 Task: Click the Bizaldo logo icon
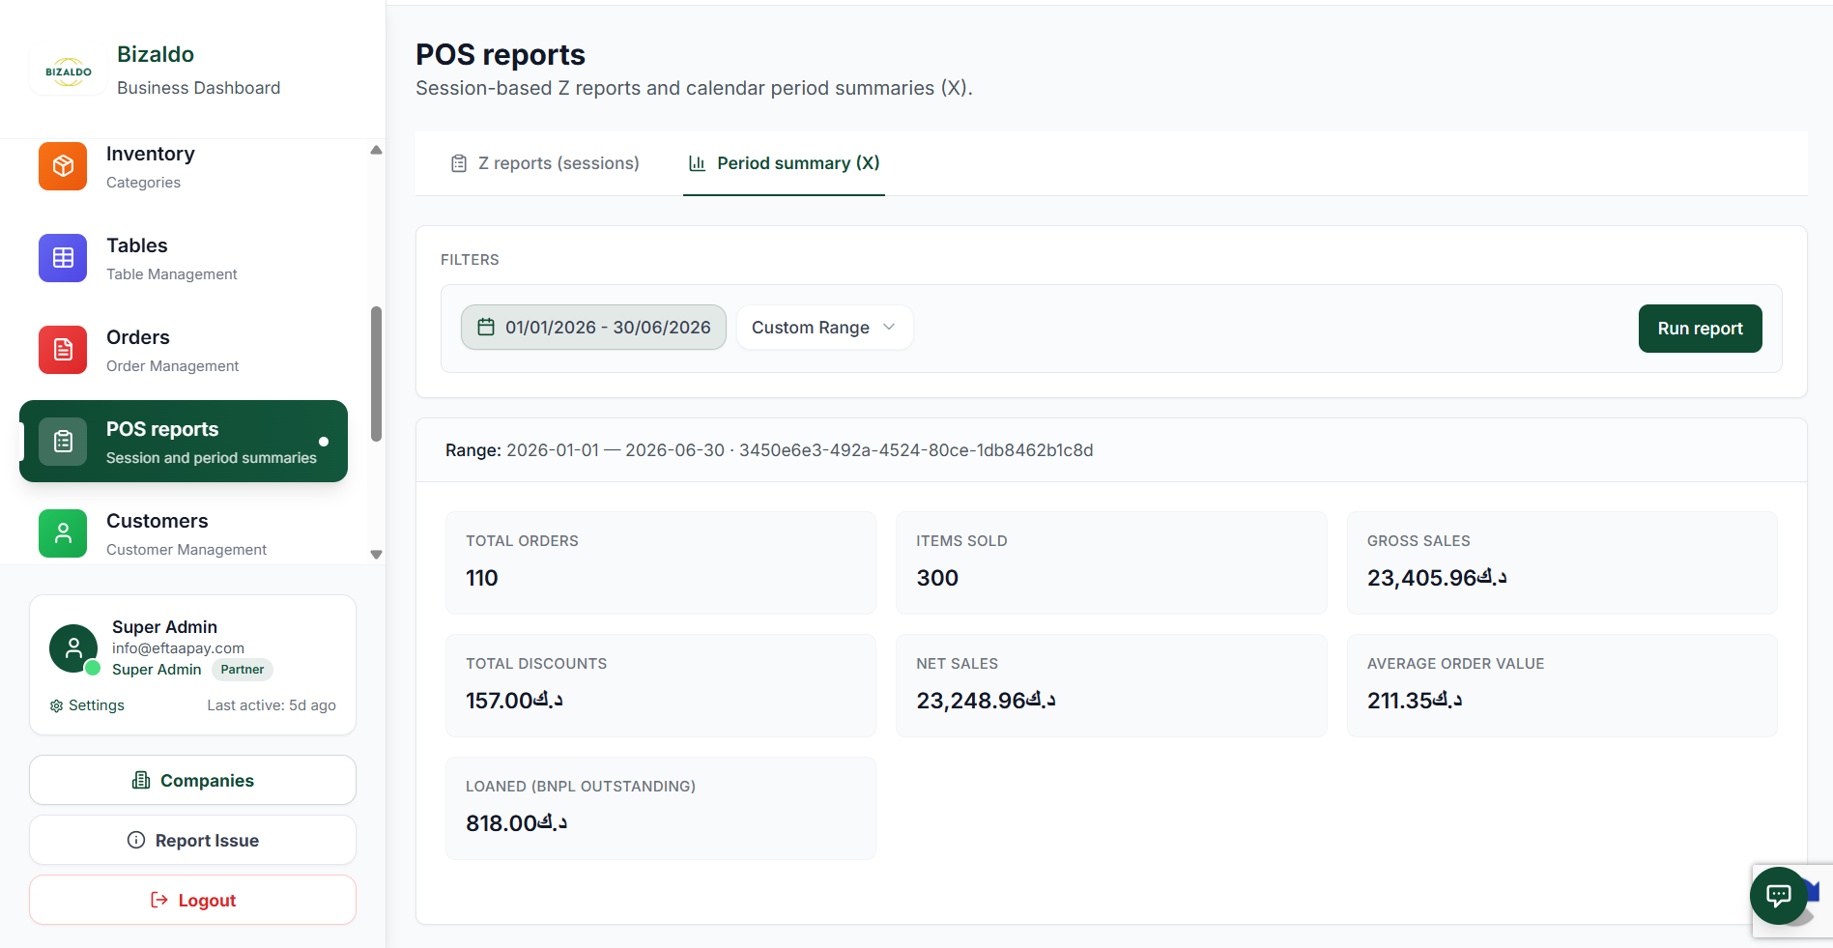[69, 71]
